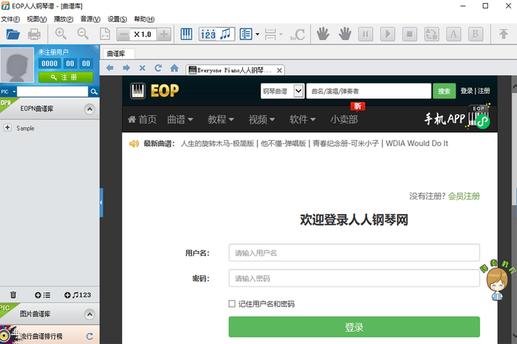Collapse the 图片曲谱库 panel
517x344 pixels.
(x=89, y=314)
